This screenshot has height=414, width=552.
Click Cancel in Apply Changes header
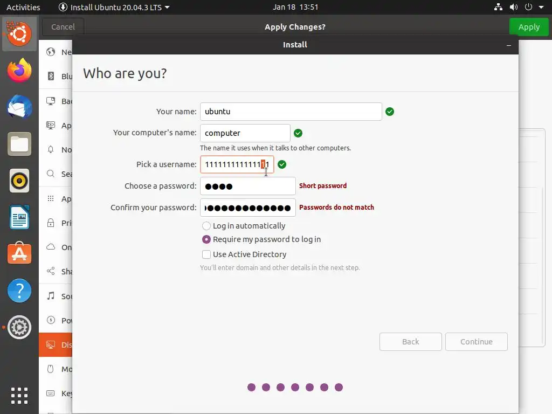(63, 27)
